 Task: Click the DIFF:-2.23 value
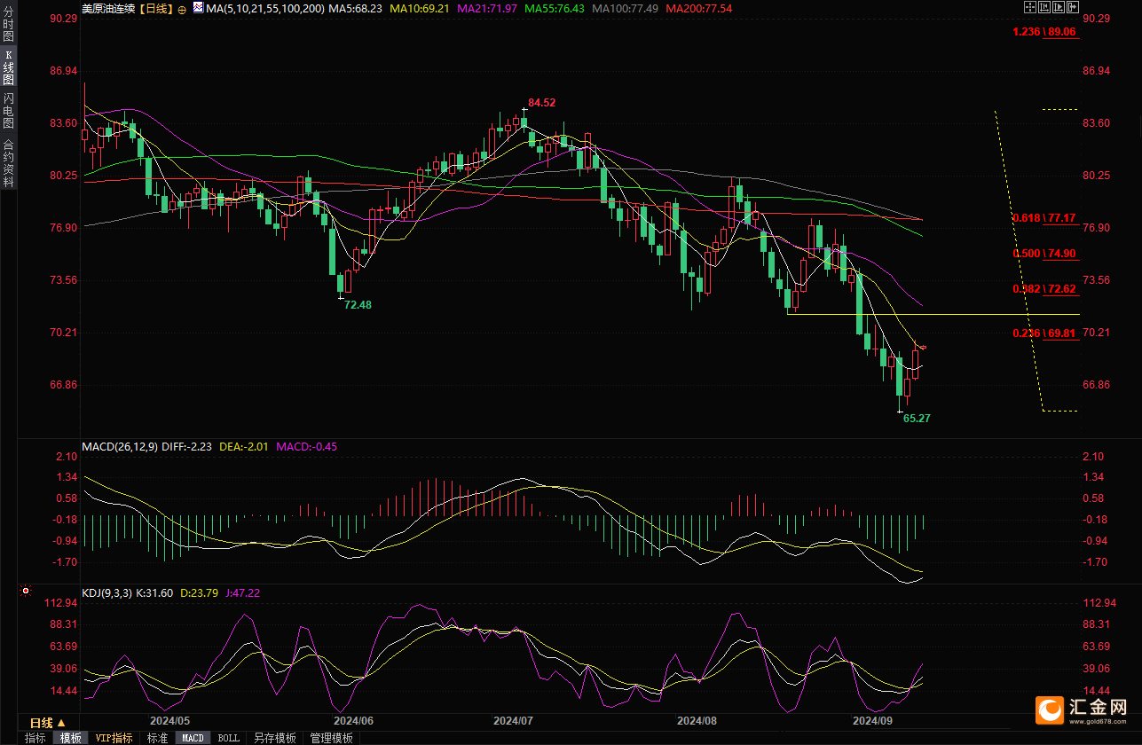tap(186, 447)
